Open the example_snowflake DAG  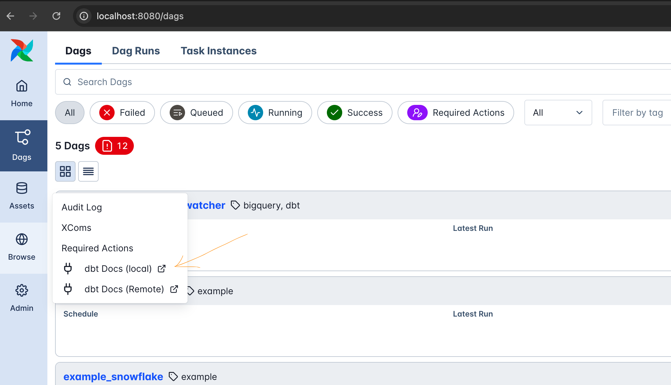tap(113, 376)
